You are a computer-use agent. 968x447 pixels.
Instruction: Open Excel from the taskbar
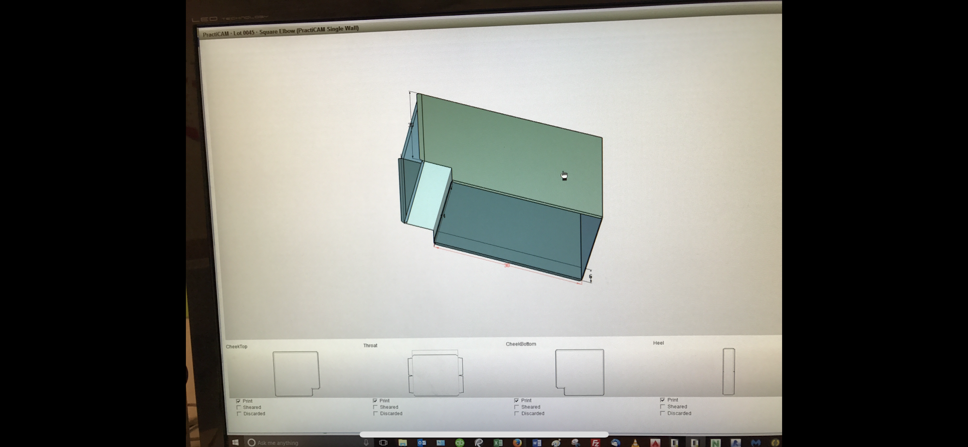[x=498, y=442]
